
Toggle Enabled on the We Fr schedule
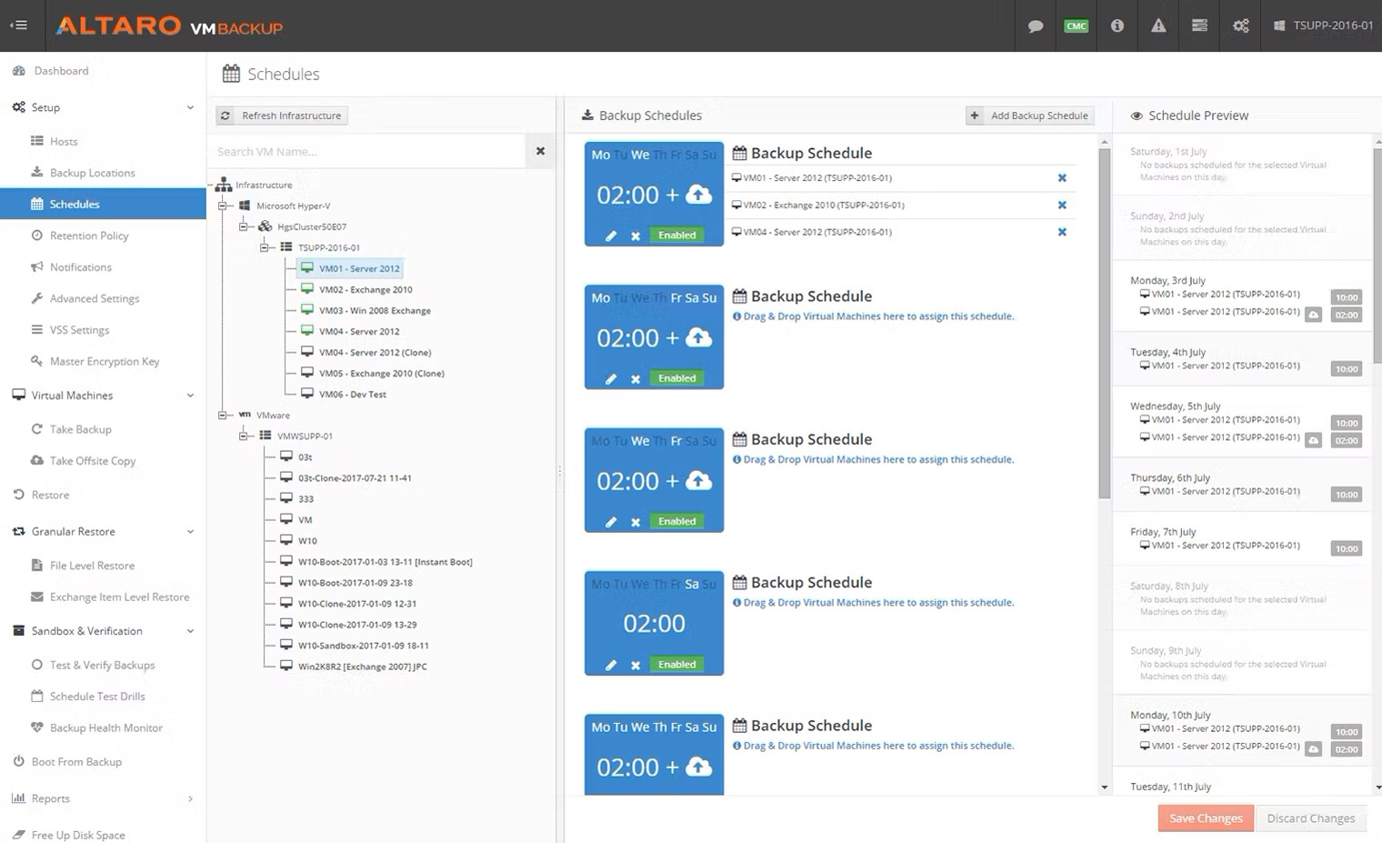click(677, 521)
